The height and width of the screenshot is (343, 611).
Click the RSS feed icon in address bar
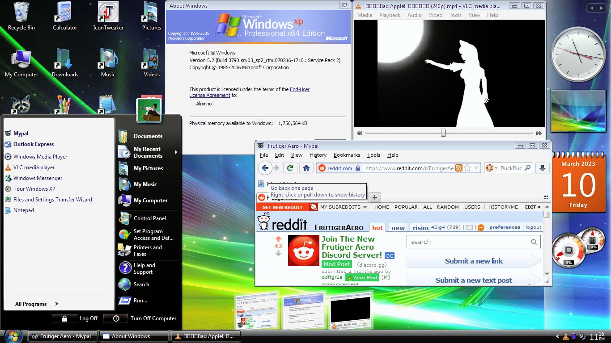[460, 168]
